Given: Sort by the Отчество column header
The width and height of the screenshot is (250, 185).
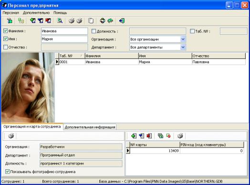Looking at the screenshot, I should (x=219, y=56).
